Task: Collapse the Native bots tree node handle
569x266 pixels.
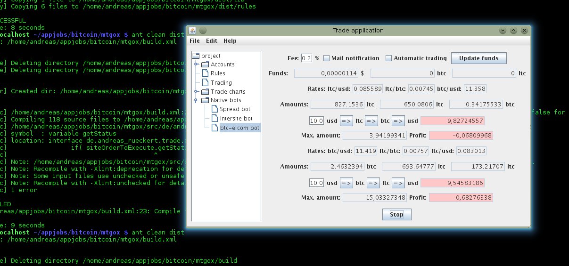Action: tap(196, 100)
